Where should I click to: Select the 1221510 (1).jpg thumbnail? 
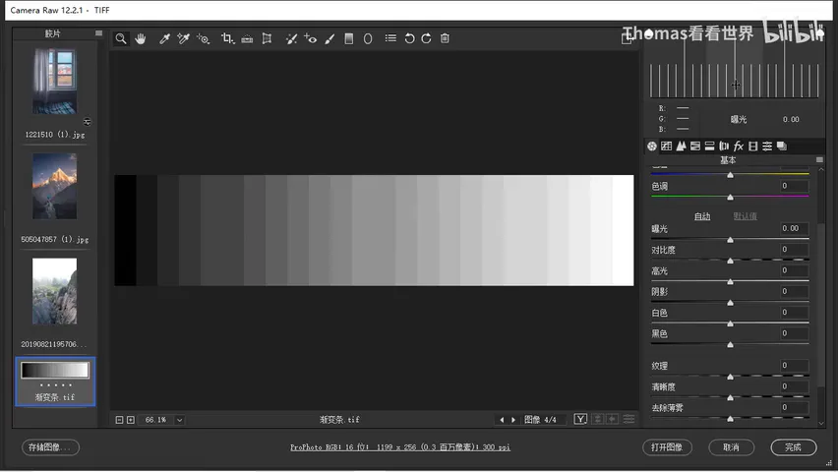54,82
